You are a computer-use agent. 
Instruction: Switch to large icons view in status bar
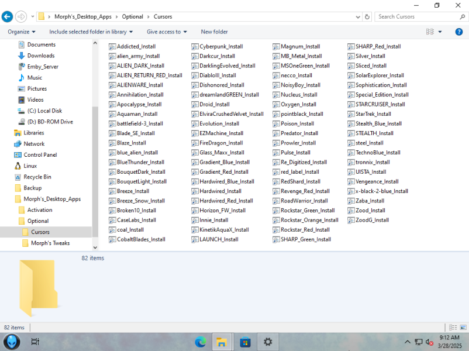click(463, 328)
